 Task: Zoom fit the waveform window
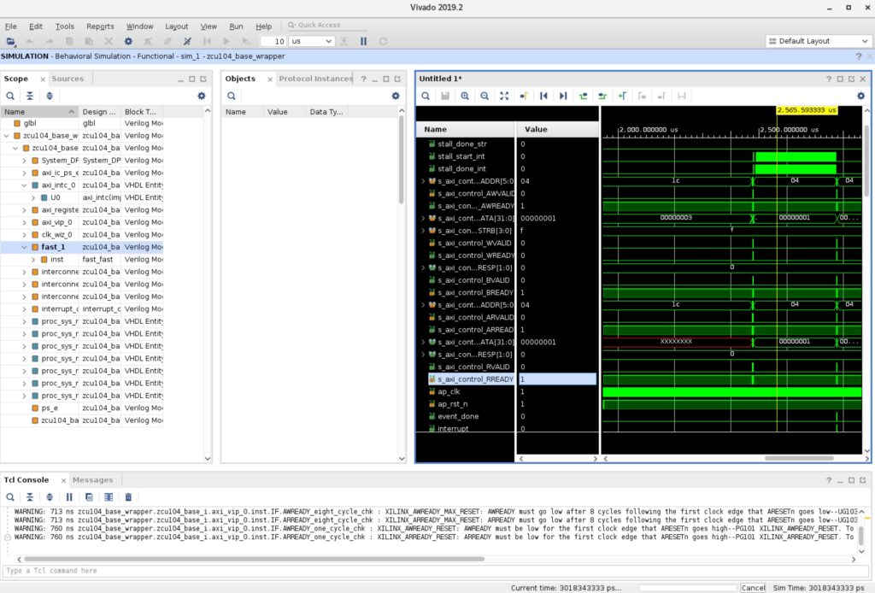[504, 96]
